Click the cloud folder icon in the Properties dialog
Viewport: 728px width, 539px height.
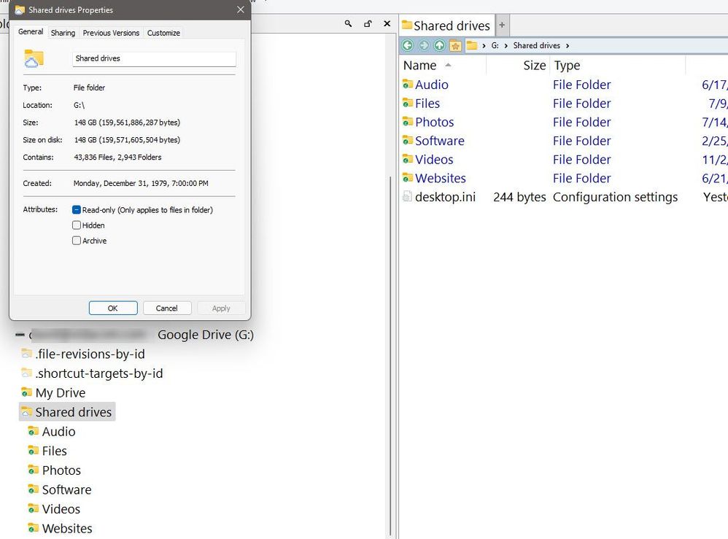click(34, 59)
